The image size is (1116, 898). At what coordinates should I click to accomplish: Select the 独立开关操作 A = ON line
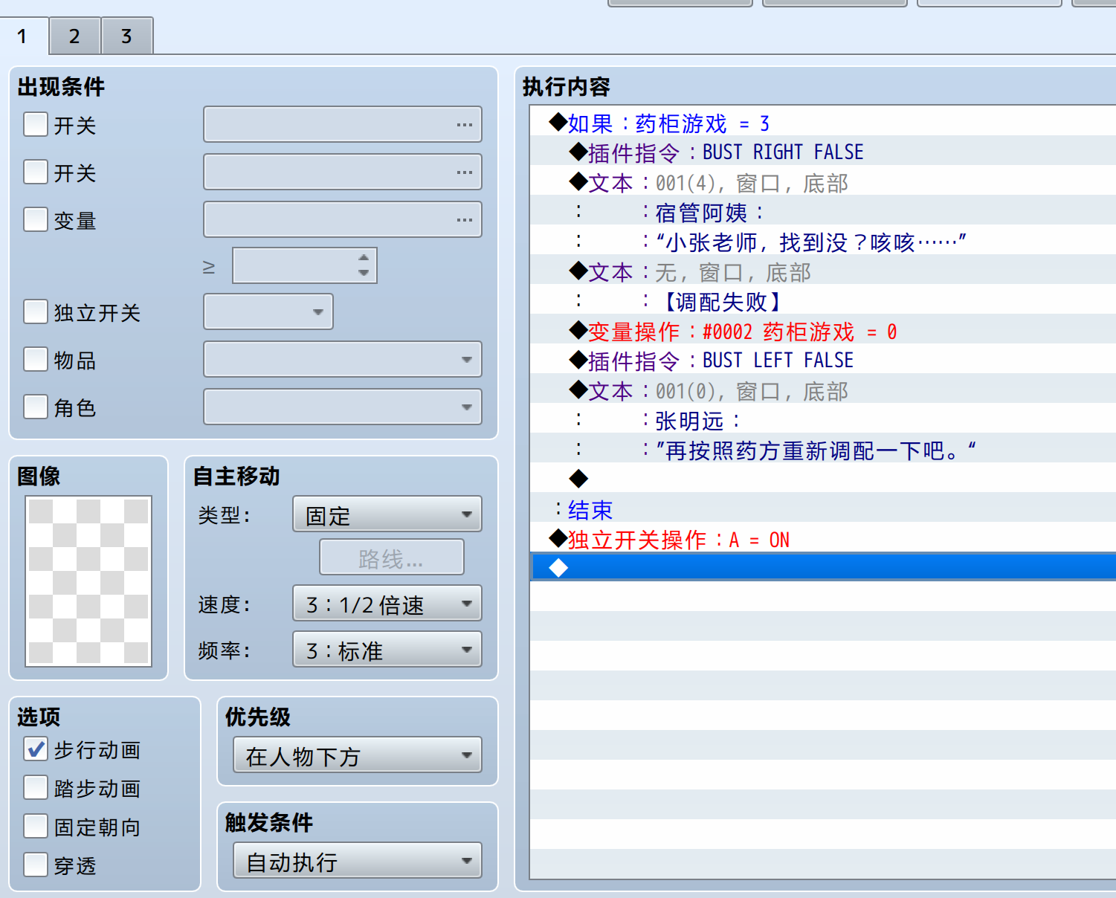pos(823,537)
